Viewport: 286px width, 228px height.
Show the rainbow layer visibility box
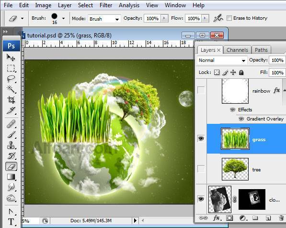click(x=201, y=90)
